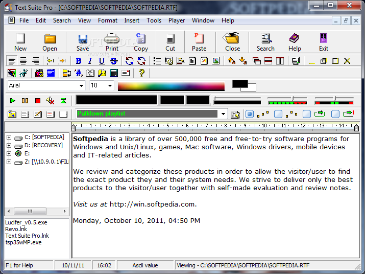365x274 pixels.
Task: Toggle the bullet list
Action: (157, 61)
